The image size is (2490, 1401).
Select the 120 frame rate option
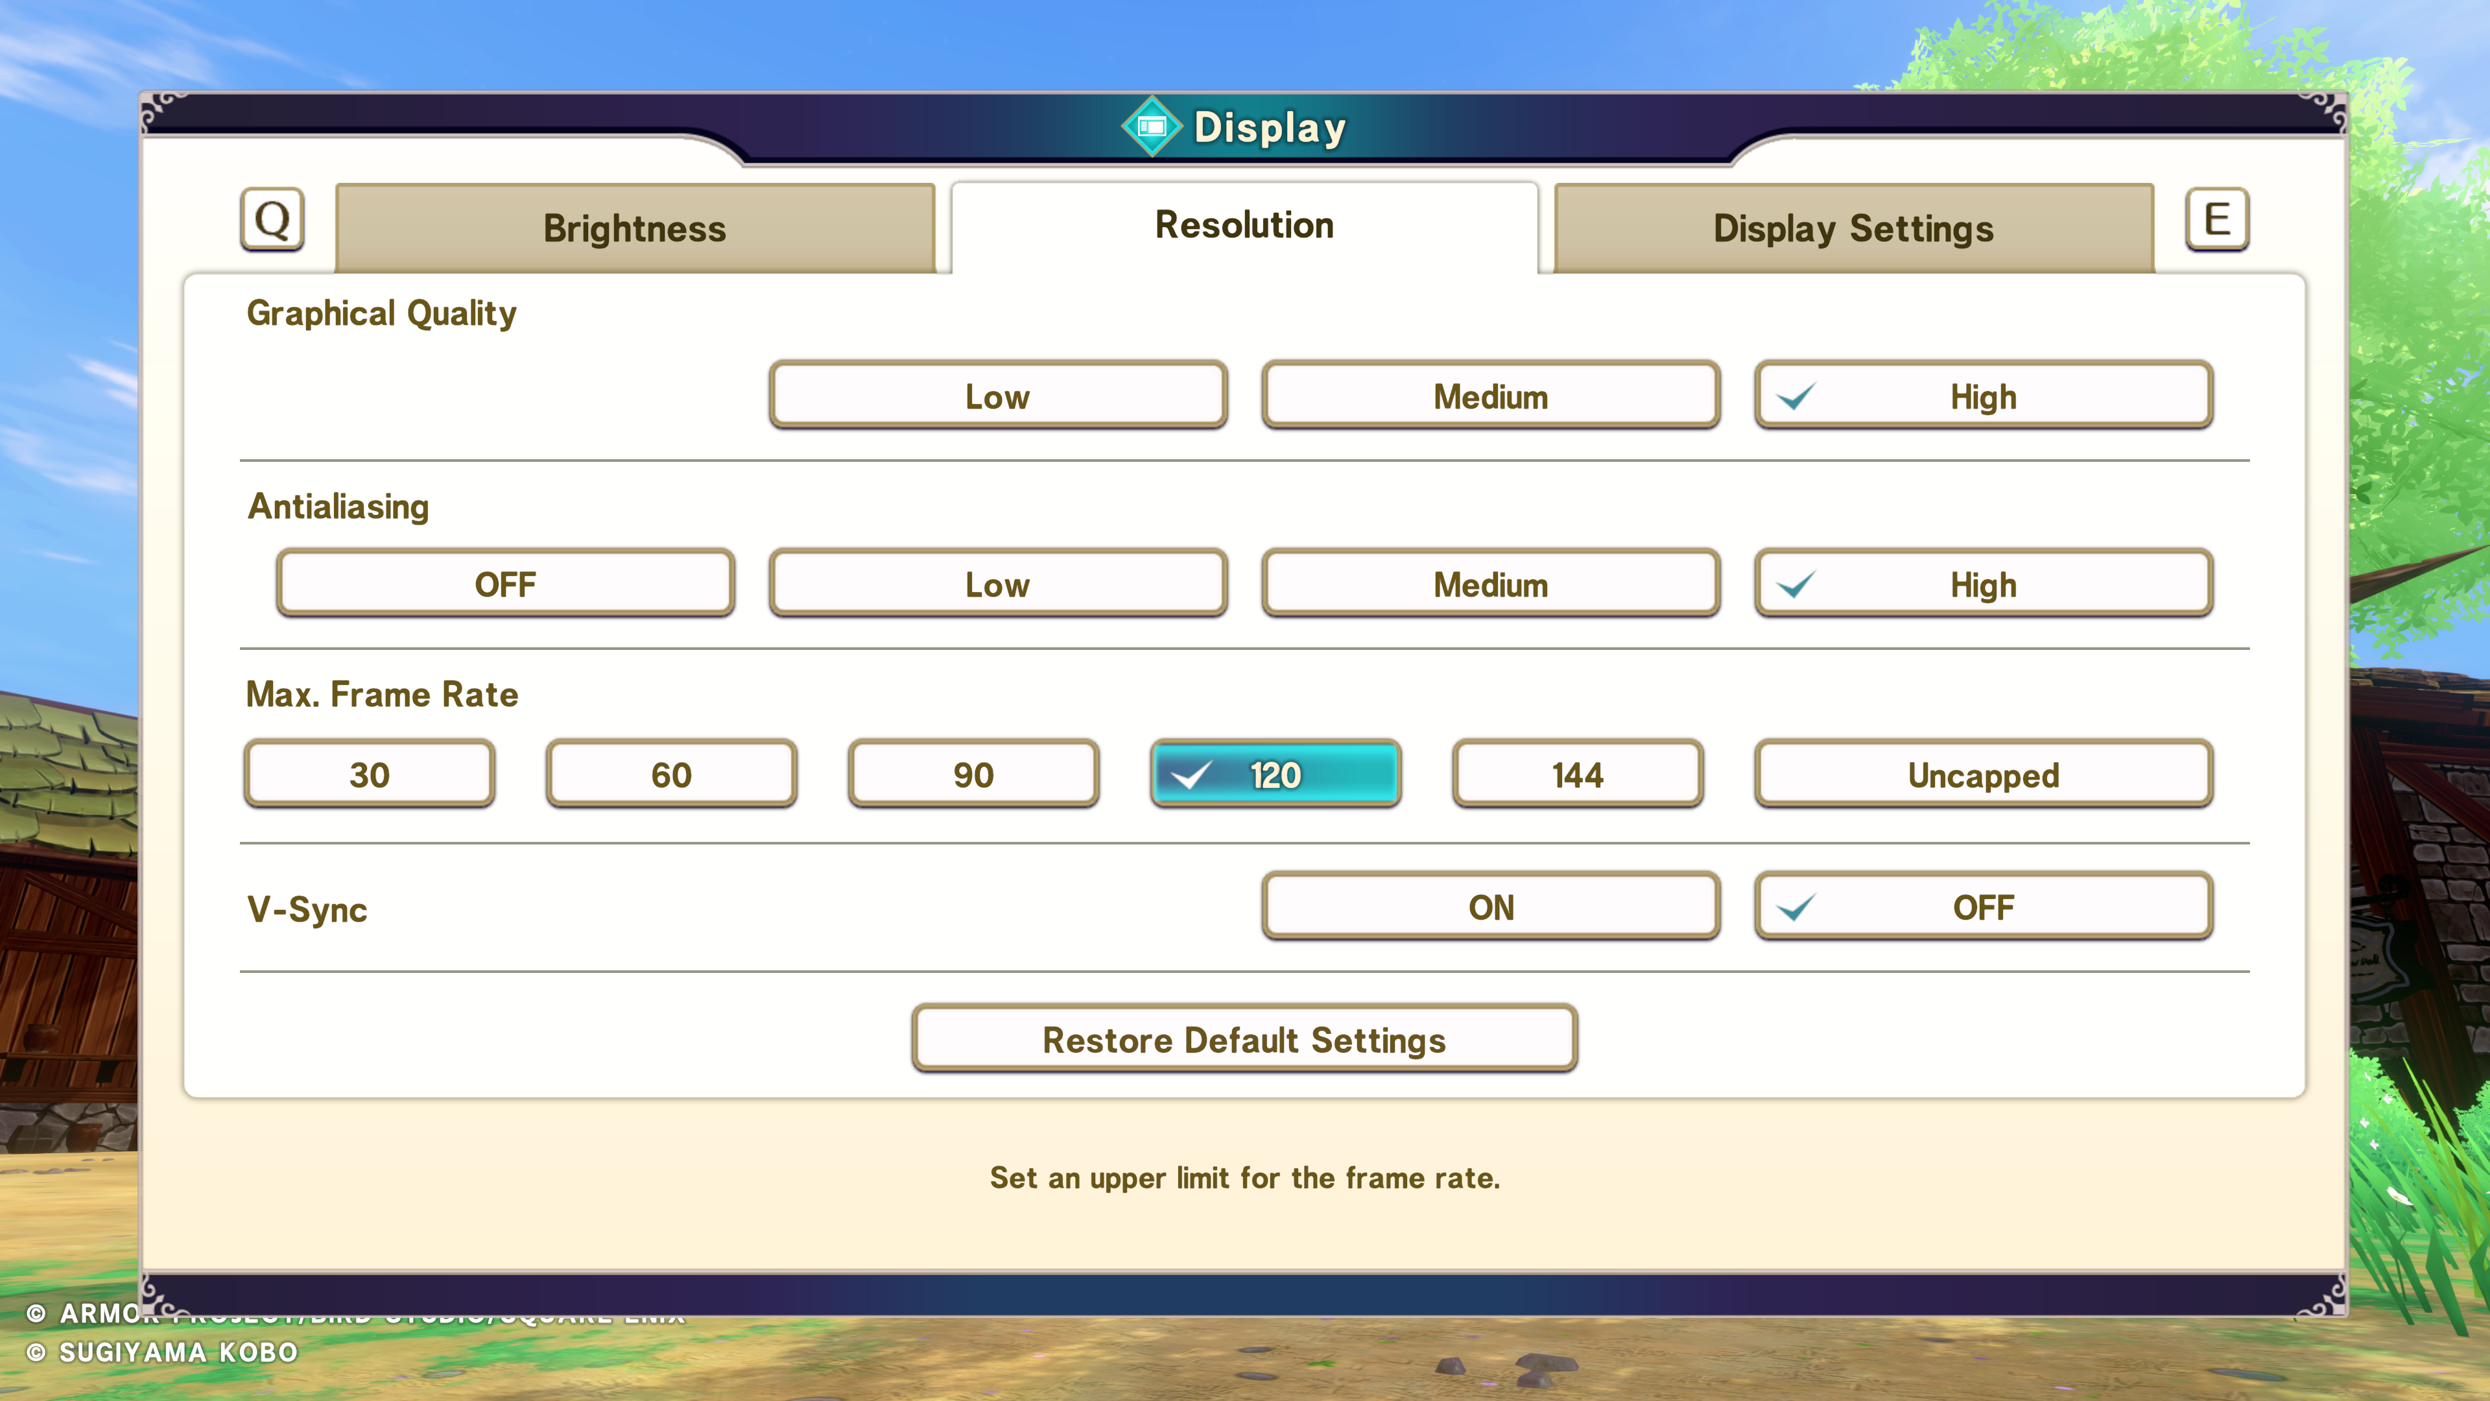click(1275, 774)
